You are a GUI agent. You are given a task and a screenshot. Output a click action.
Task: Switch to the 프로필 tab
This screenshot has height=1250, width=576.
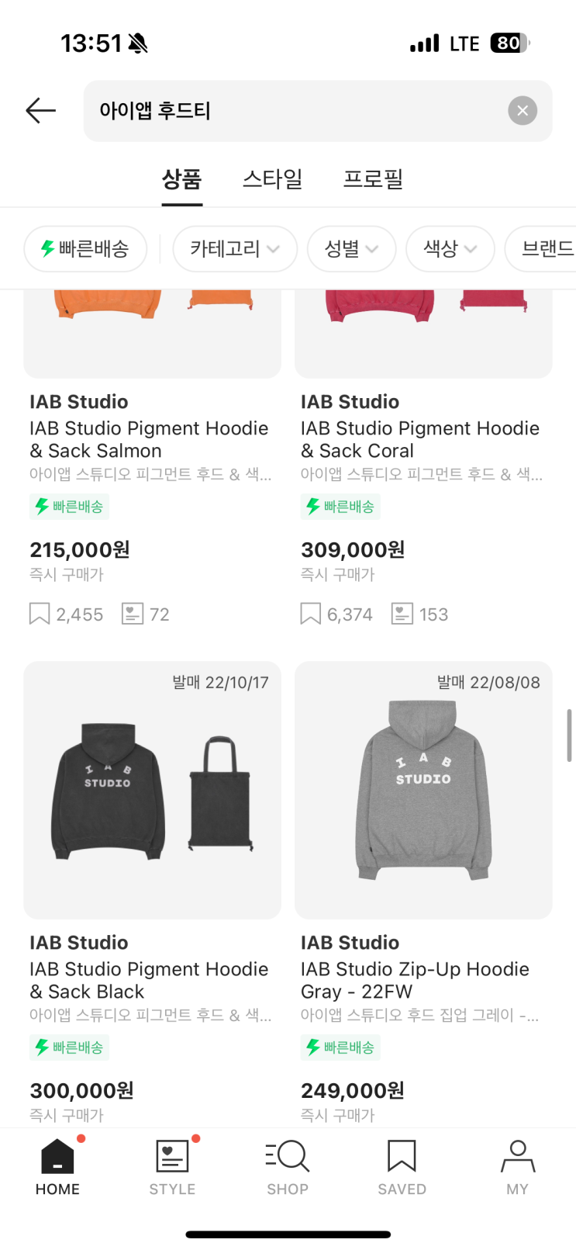pos(373,179)
